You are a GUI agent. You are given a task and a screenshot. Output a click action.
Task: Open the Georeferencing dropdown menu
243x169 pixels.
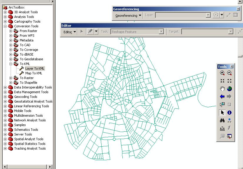coord(128,16)
